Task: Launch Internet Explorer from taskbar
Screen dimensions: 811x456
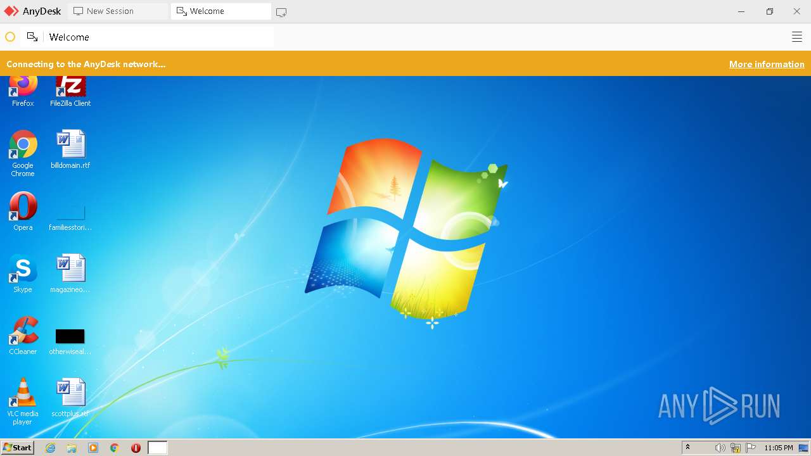Action: 51,448
